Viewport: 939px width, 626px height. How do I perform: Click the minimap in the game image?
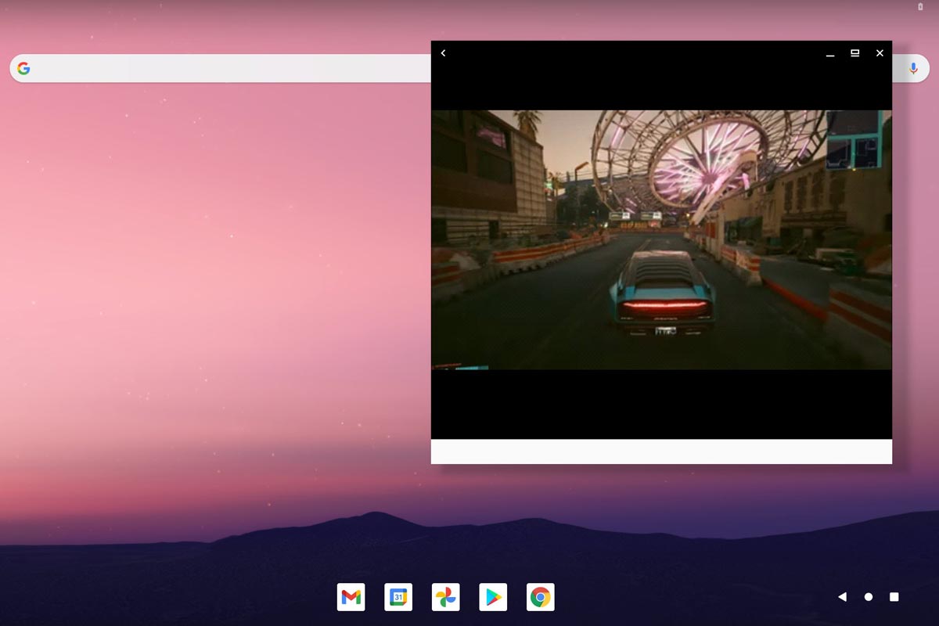[854, 141]
